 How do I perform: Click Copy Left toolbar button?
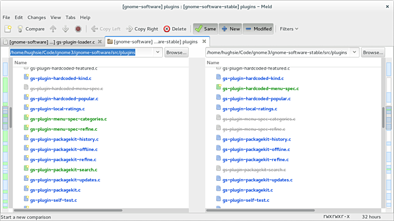tap(105, 29)
